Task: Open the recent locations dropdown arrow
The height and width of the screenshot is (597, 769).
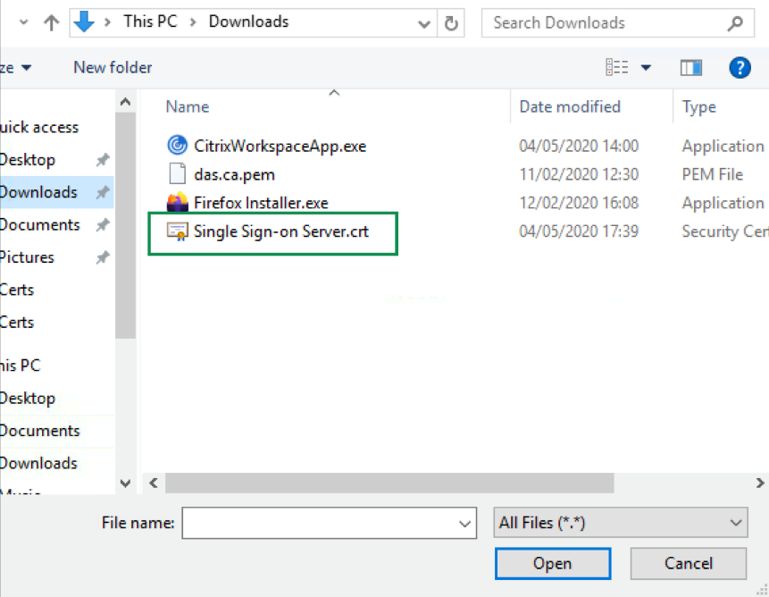Action: [x=23, y=22]
